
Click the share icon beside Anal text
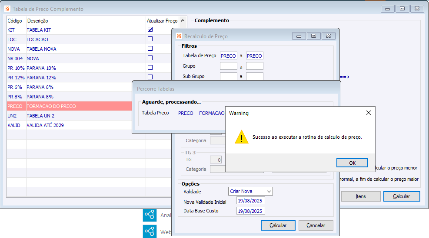(x=150, y=215)
